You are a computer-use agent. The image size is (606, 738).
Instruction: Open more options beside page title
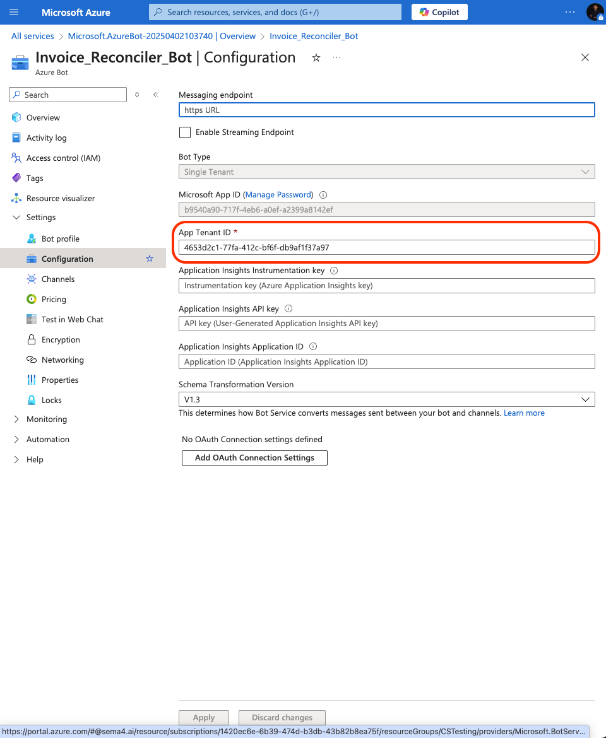point(336,57)
